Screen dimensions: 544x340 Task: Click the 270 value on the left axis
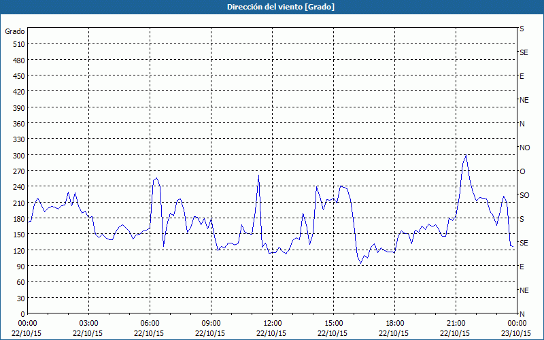(x=19, y=171)
